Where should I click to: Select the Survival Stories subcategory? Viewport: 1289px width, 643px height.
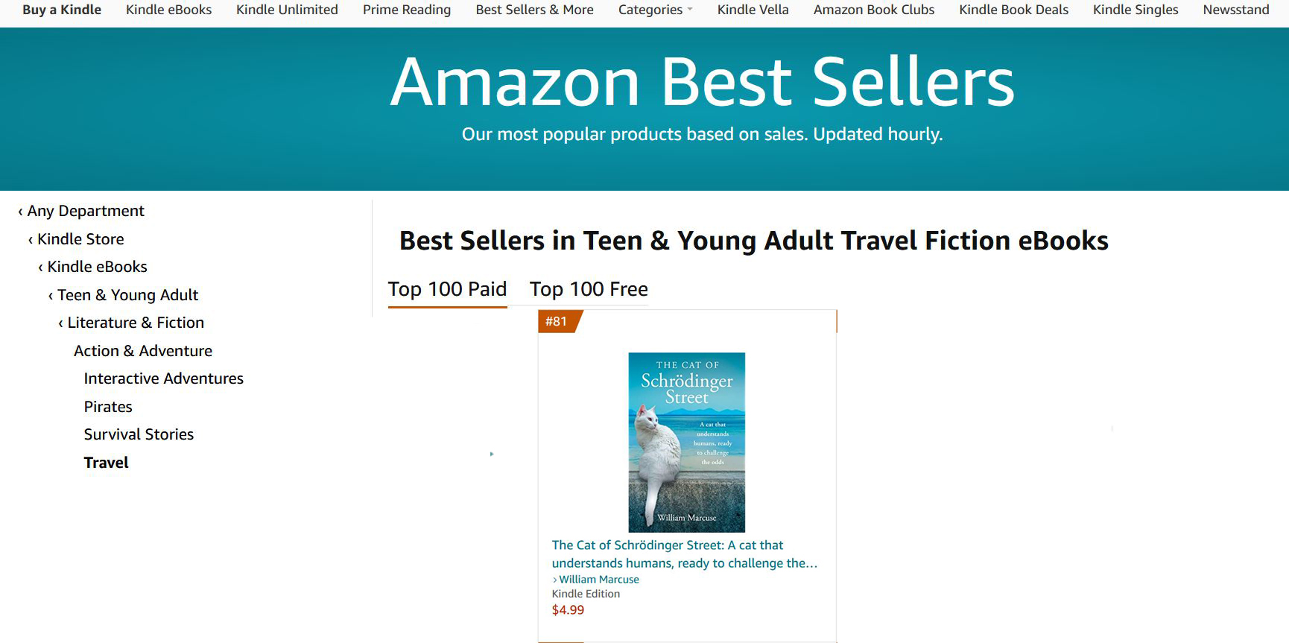(139, 434)
